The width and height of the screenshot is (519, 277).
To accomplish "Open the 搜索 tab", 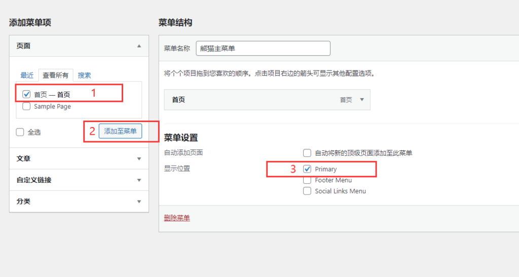I will pyautogui.click(x=85, y=75).
